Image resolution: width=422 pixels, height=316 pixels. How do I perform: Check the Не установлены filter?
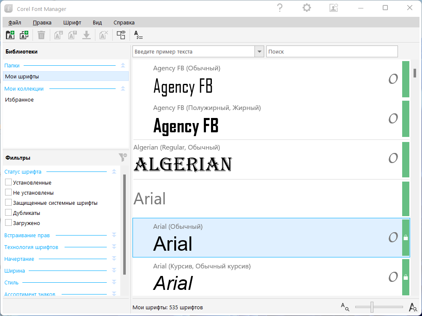click(8, 193)
